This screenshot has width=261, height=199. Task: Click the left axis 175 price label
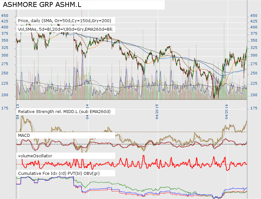(5, 108)
